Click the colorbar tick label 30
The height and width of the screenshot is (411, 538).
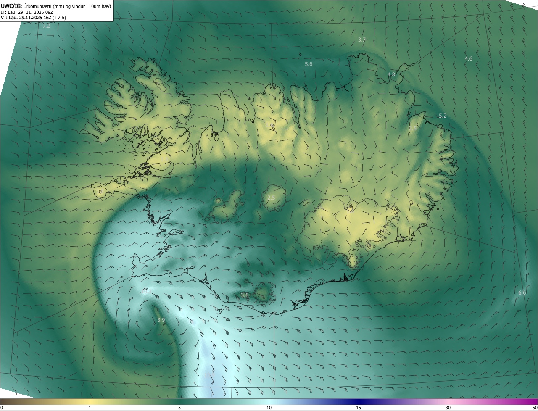[x=448, y=408]
